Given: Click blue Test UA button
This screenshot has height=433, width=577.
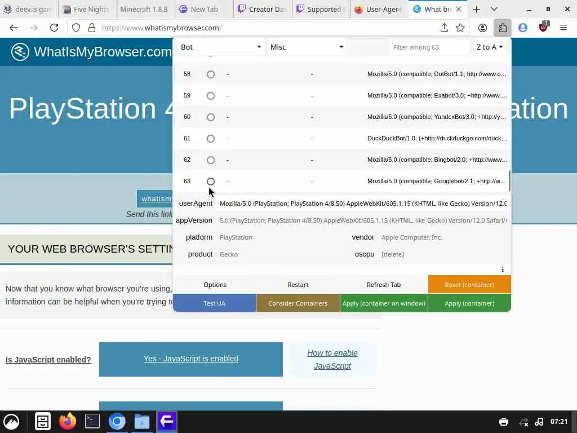Looking at the screenshot, I should (215, 303).
